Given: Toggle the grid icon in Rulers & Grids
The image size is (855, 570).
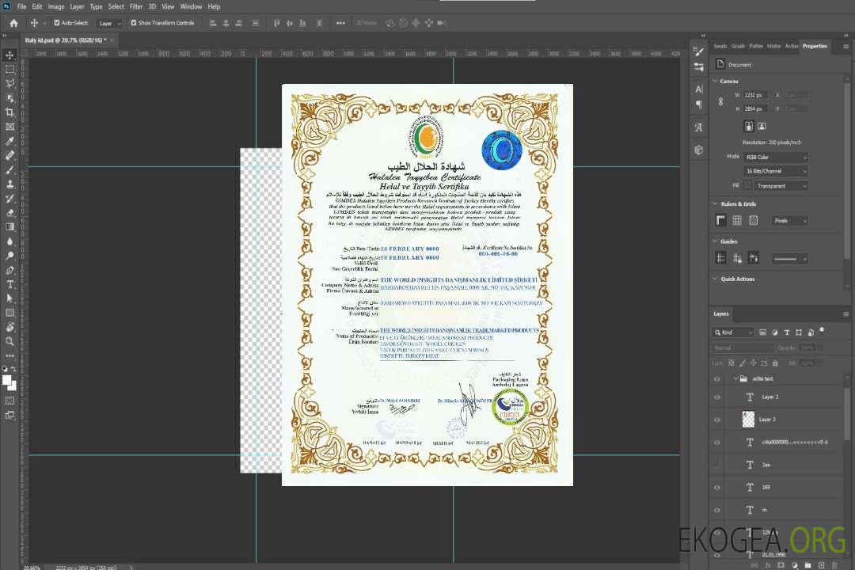Looking at the screenshot, I should coord(737,220).
